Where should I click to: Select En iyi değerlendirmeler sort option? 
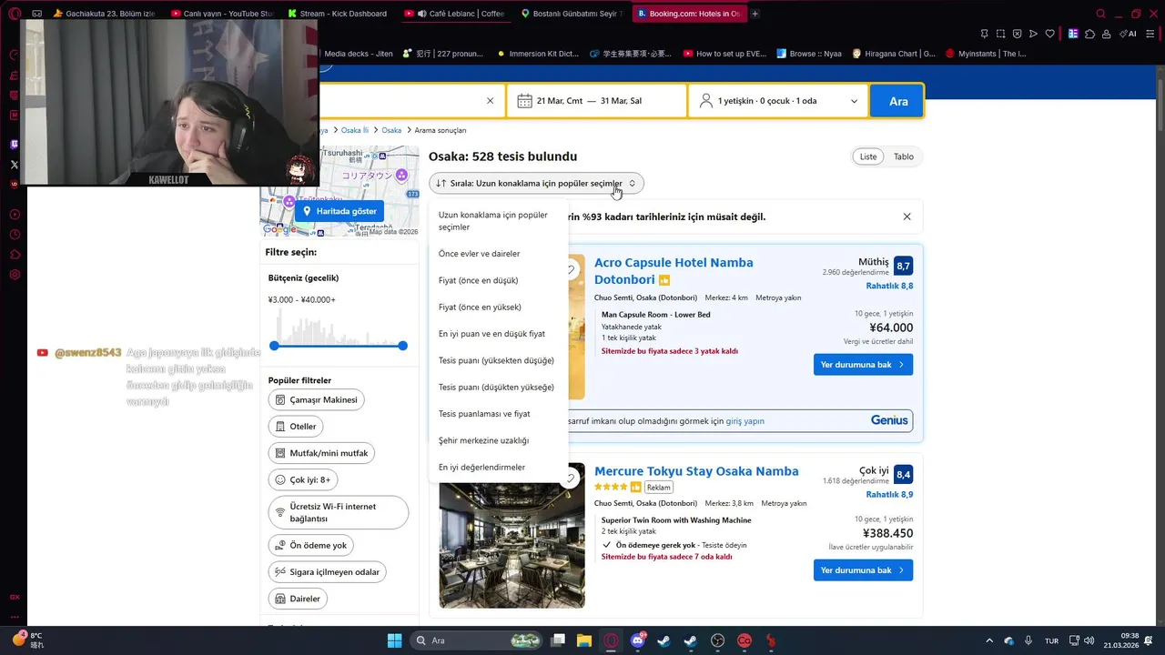coord(499,467)
